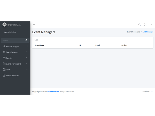
Task: Open the Brackets CMS footer link
Action: [53, 92]
